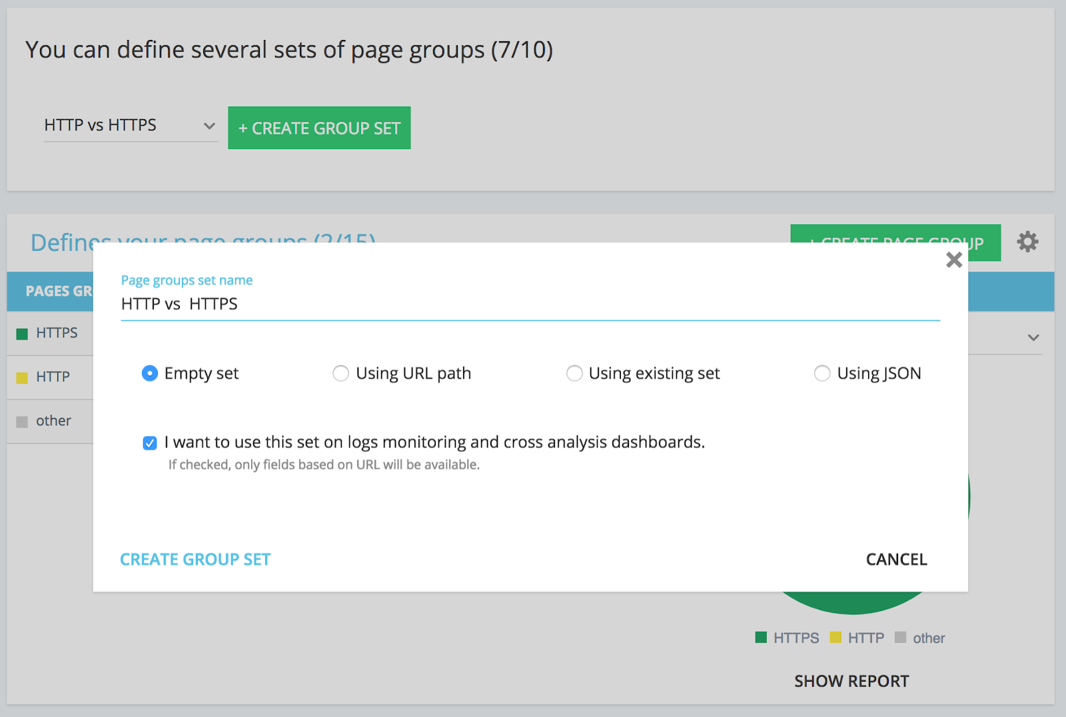The width and height of the screenshot is (1066, 717).
Task: Click the green HTTPS legend square
Action: (x=760, y=637)
